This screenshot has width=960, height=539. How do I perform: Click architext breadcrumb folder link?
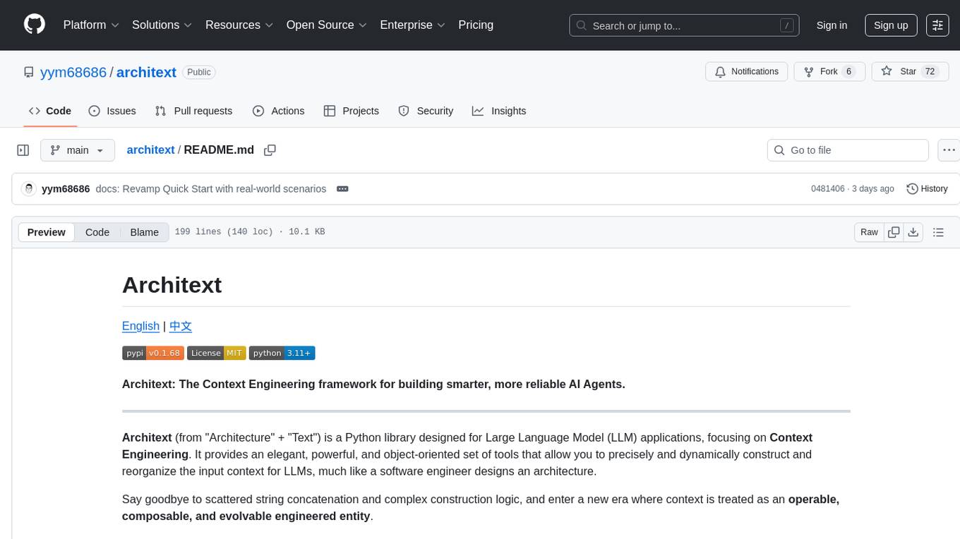coord(150,150)
